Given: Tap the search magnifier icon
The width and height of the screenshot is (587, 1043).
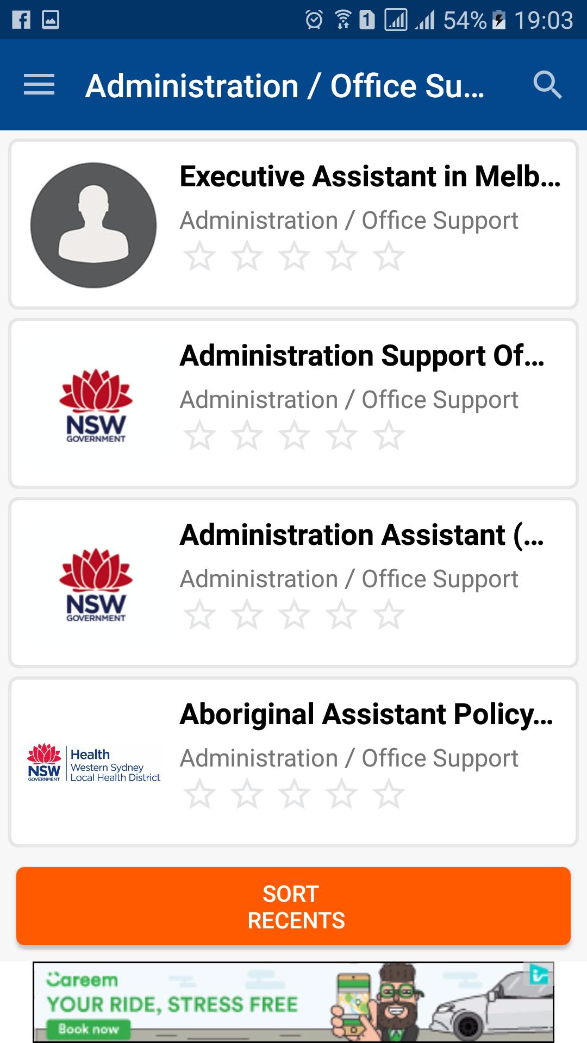Looking at the screenshot, I should 547,85.
